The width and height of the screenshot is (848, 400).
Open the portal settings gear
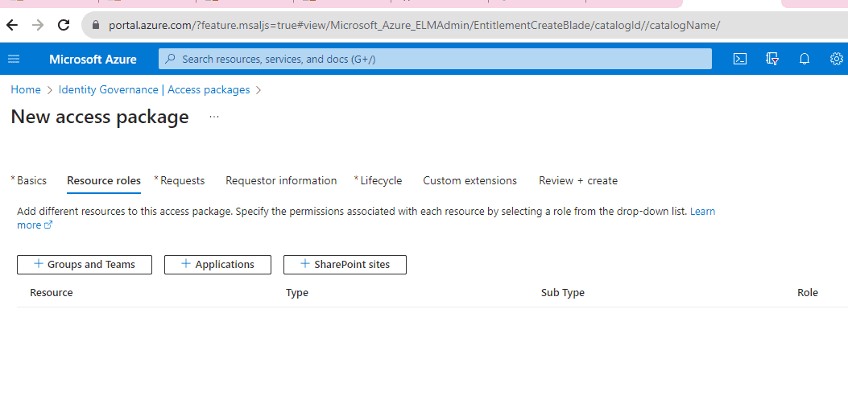tap(836, 59)
